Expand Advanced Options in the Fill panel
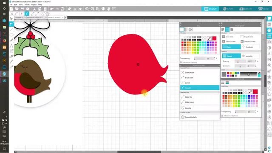 click(x=188, y=62)
